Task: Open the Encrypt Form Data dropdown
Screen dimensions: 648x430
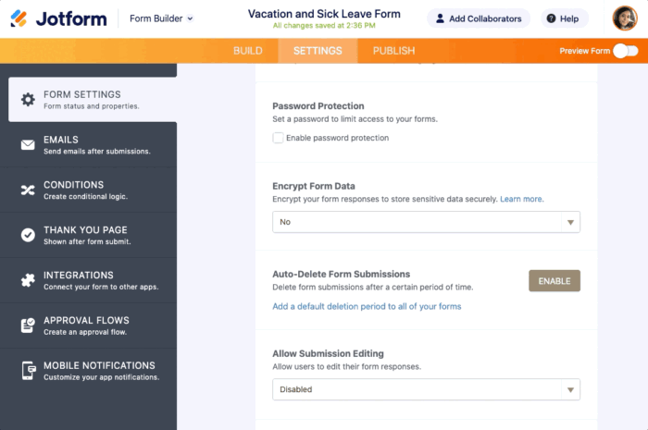Action: [x=426, y=222]
